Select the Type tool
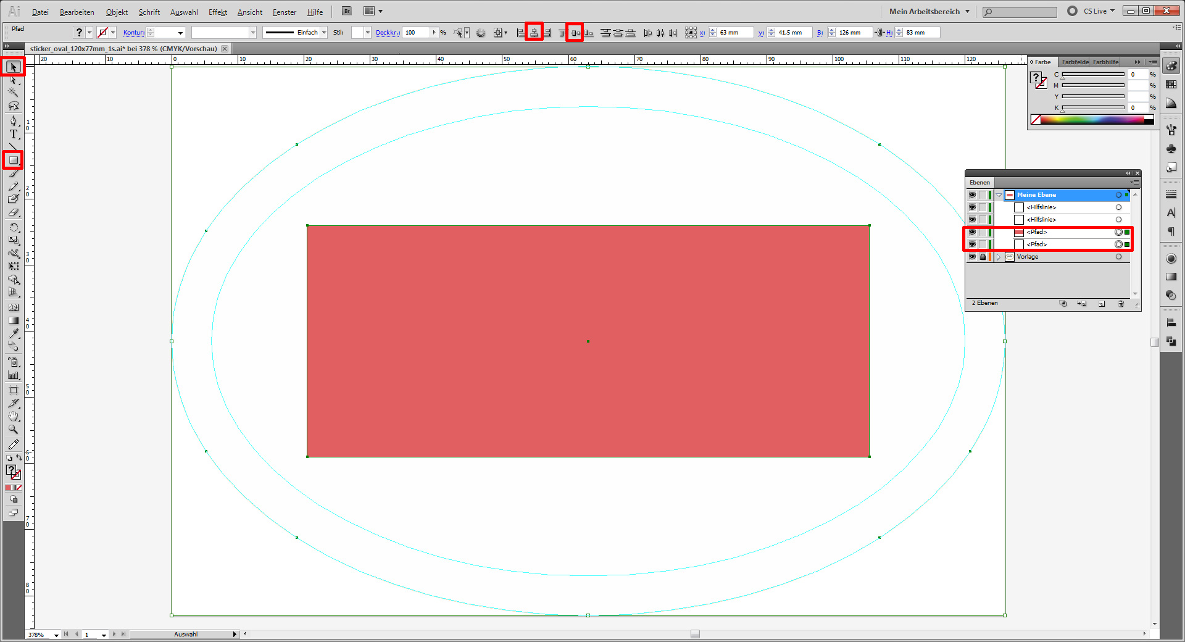Image resolution: width=1185 pixels, height=642 pixels. (x=13, y=134)
